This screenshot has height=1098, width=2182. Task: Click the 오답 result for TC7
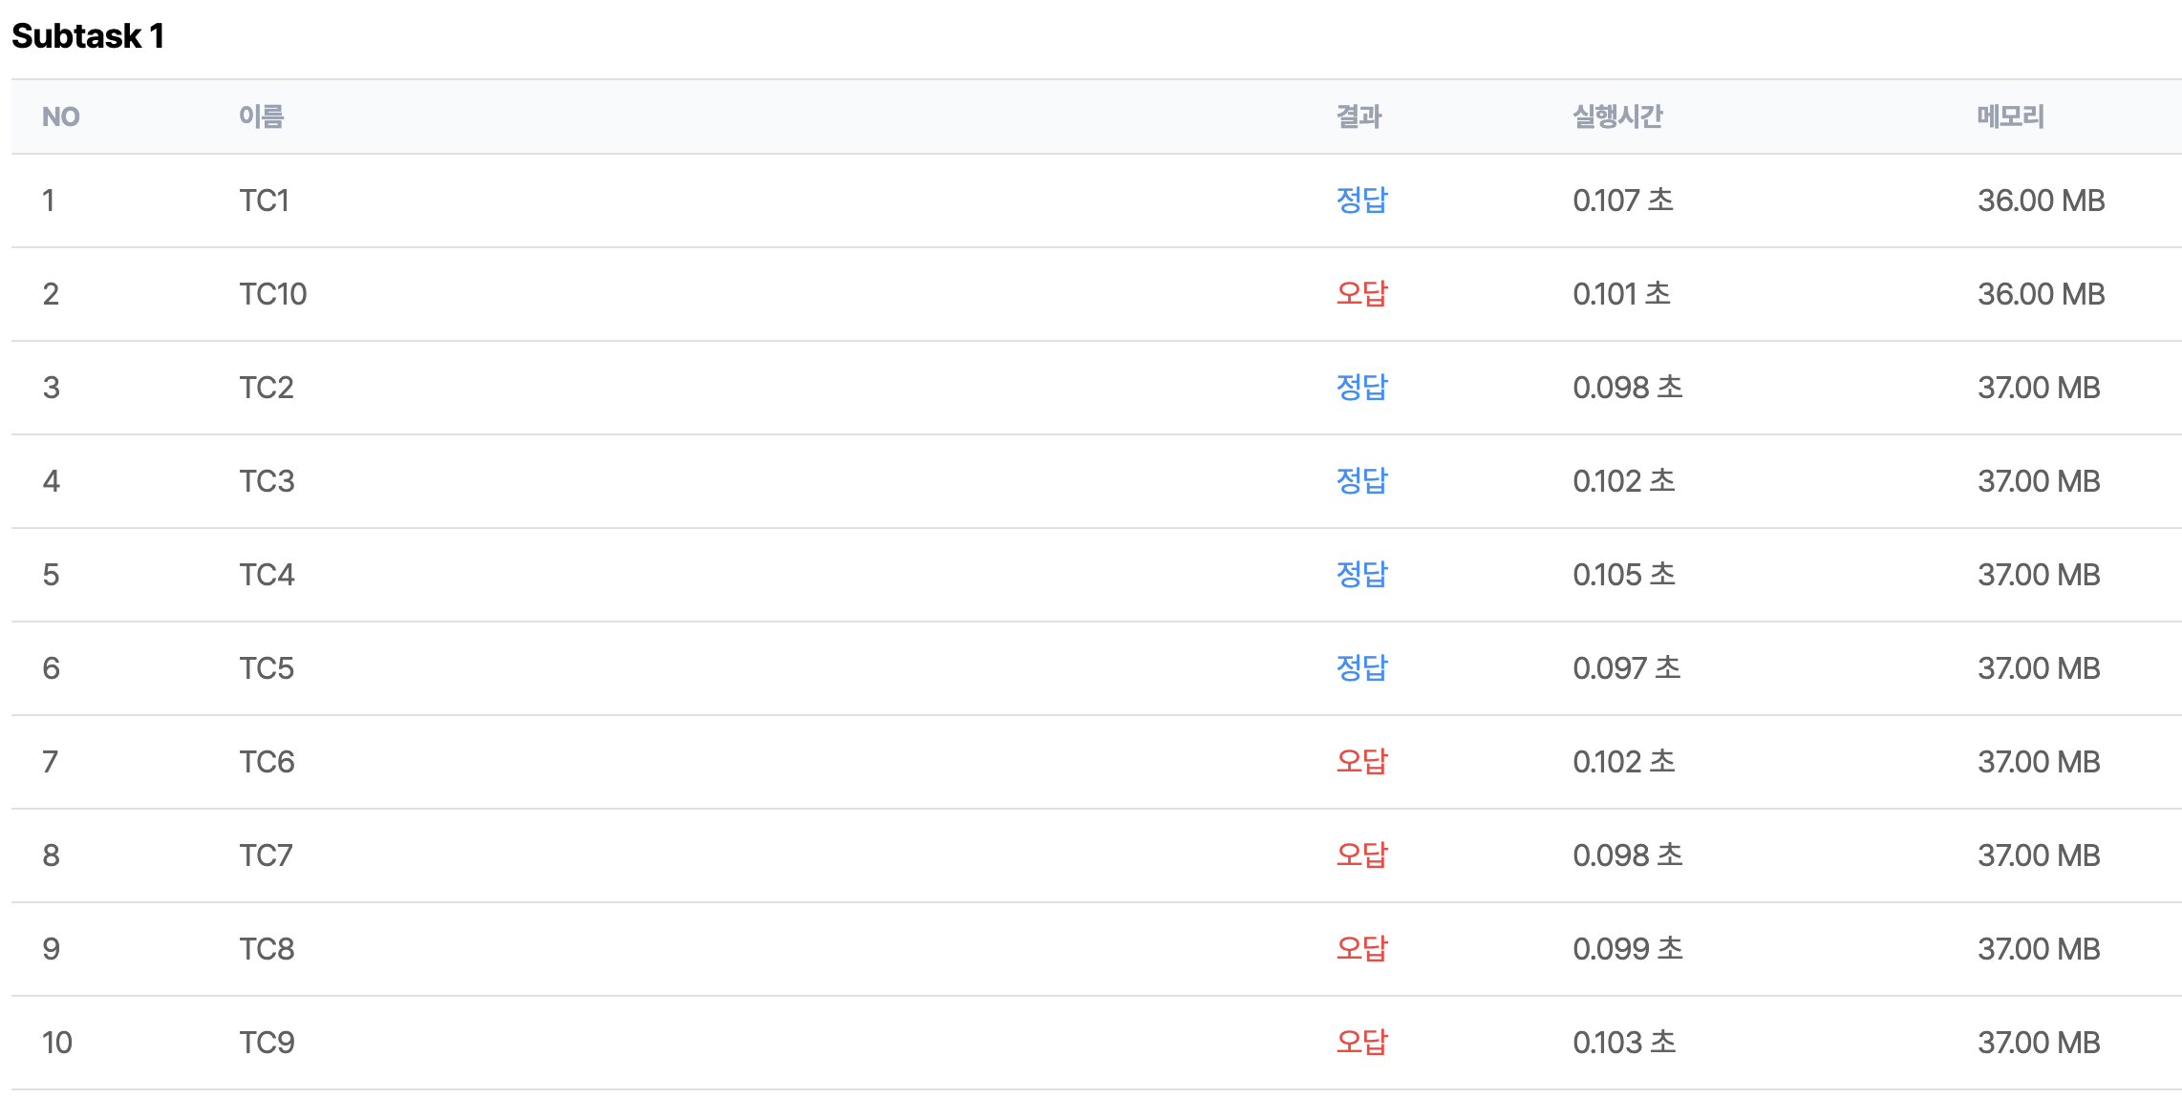1361,855
